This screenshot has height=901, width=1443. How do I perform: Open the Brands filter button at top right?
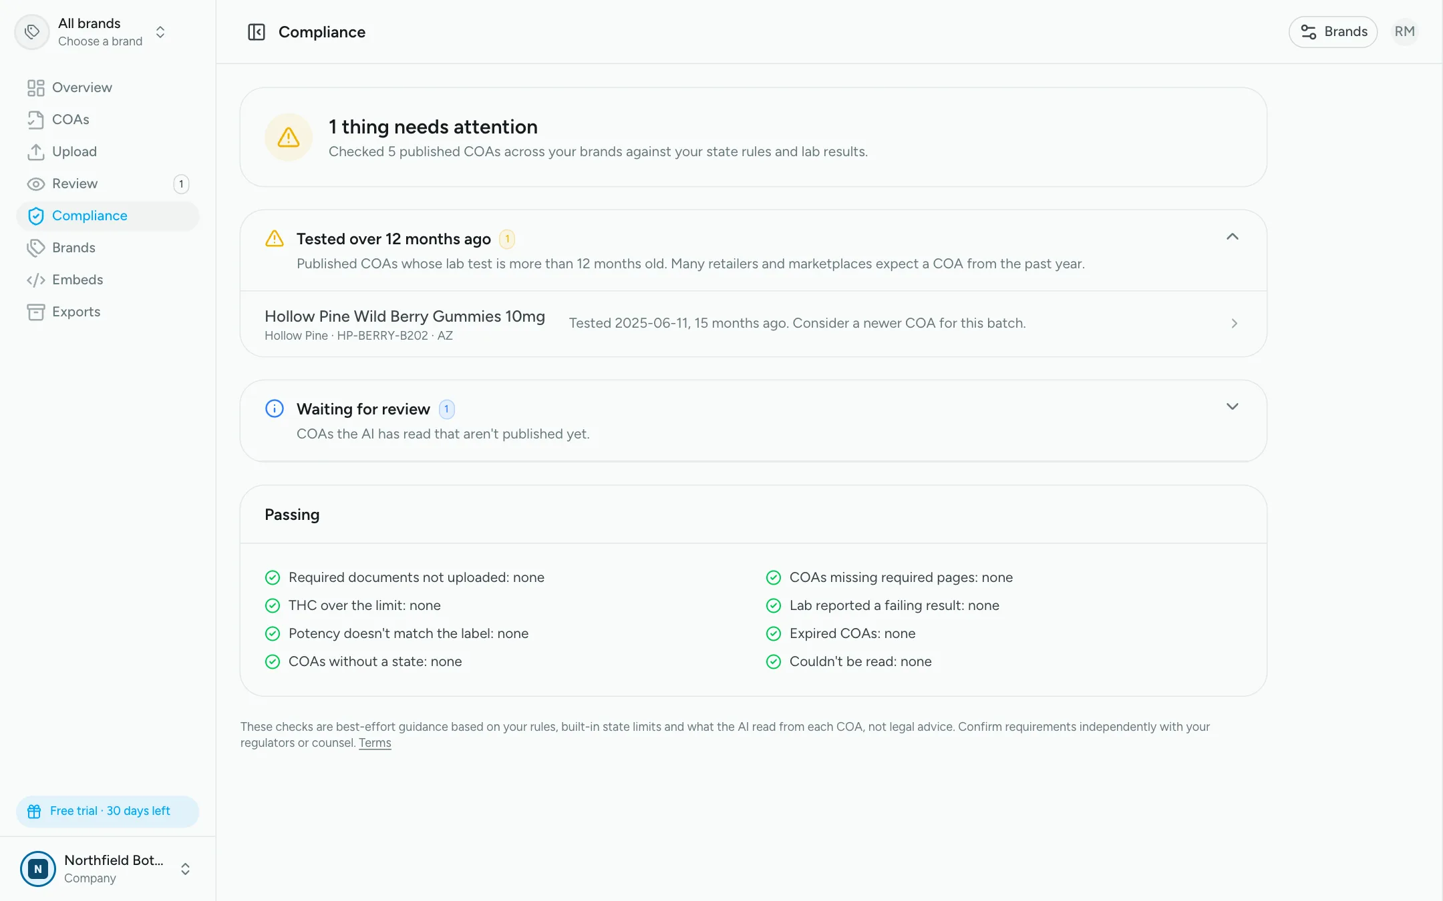pyautogui.click(x=1333, y=32)
